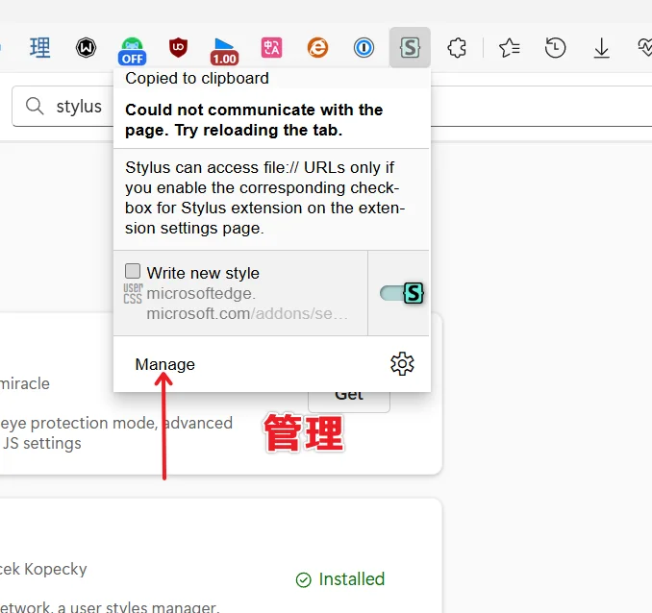Click the 'cek Kopecky' author text

(43, 569)
